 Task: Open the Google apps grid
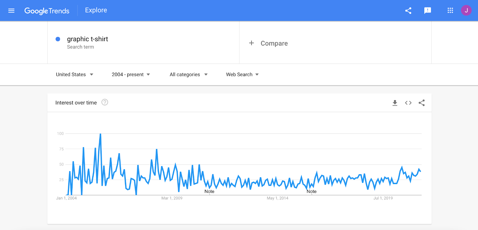(x=450, y=10)
